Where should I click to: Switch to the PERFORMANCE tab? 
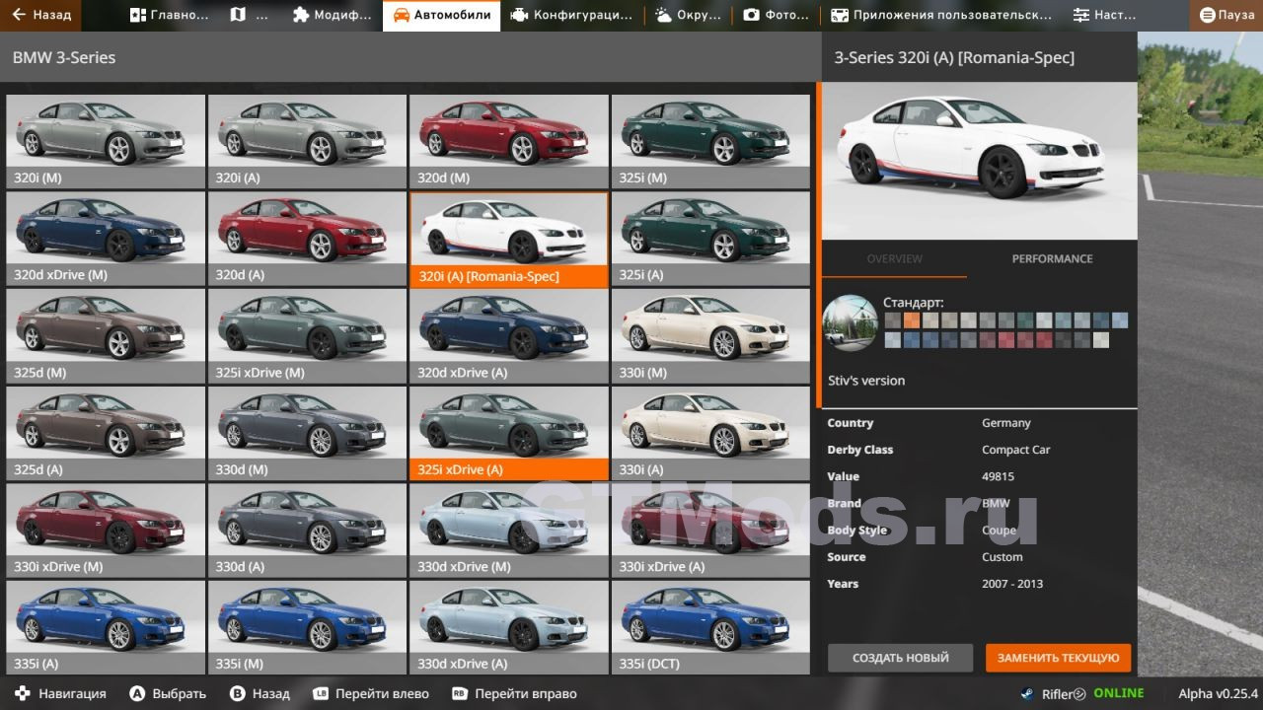[x=1052, y=258]
